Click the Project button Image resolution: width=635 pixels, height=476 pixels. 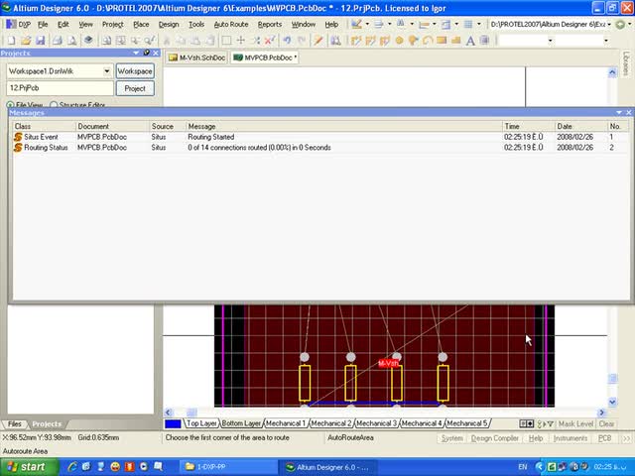[135, 88]
